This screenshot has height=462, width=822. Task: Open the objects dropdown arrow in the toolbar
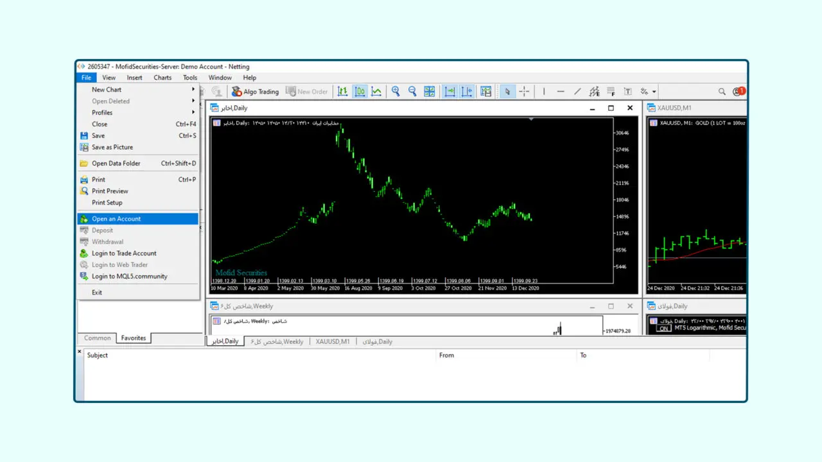[x=654, y=92]
